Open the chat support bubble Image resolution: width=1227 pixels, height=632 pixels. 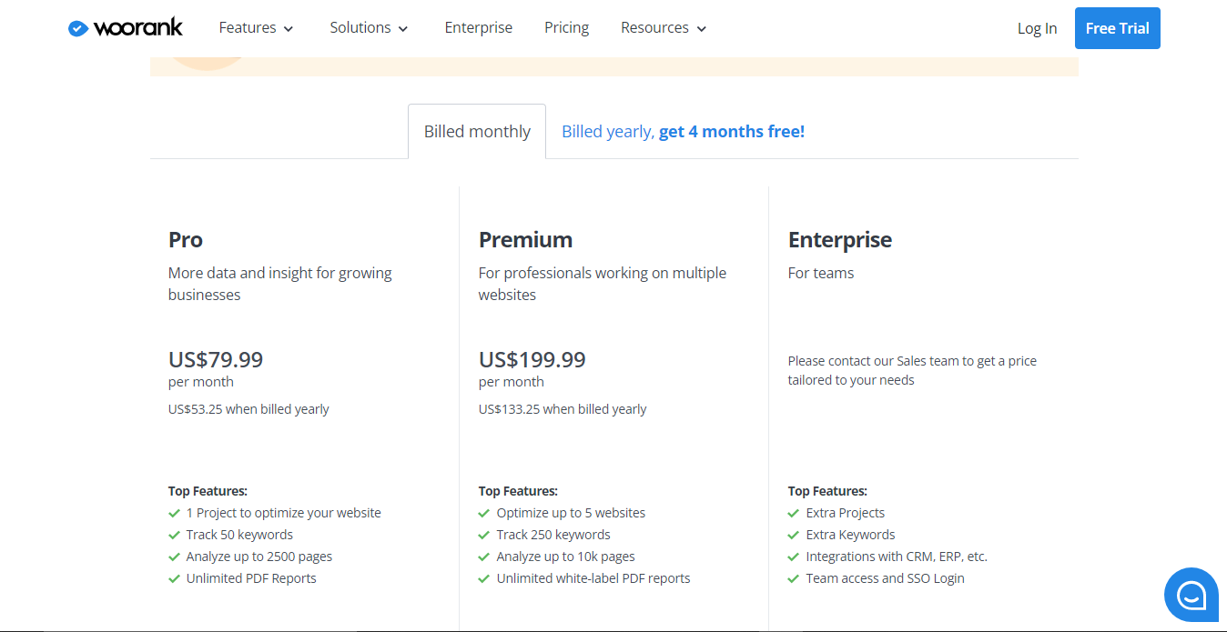(1191, 595)
